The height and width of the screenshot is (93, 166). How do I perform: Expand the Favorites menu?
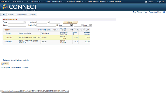coord(5,2)
